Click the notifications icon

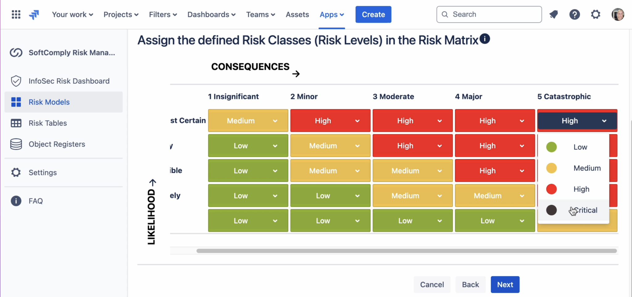point(554,14)
